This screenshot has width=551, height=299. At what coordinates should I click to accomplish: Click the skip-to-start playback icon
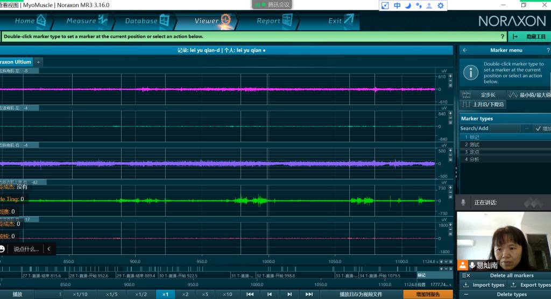pos(250,294)
